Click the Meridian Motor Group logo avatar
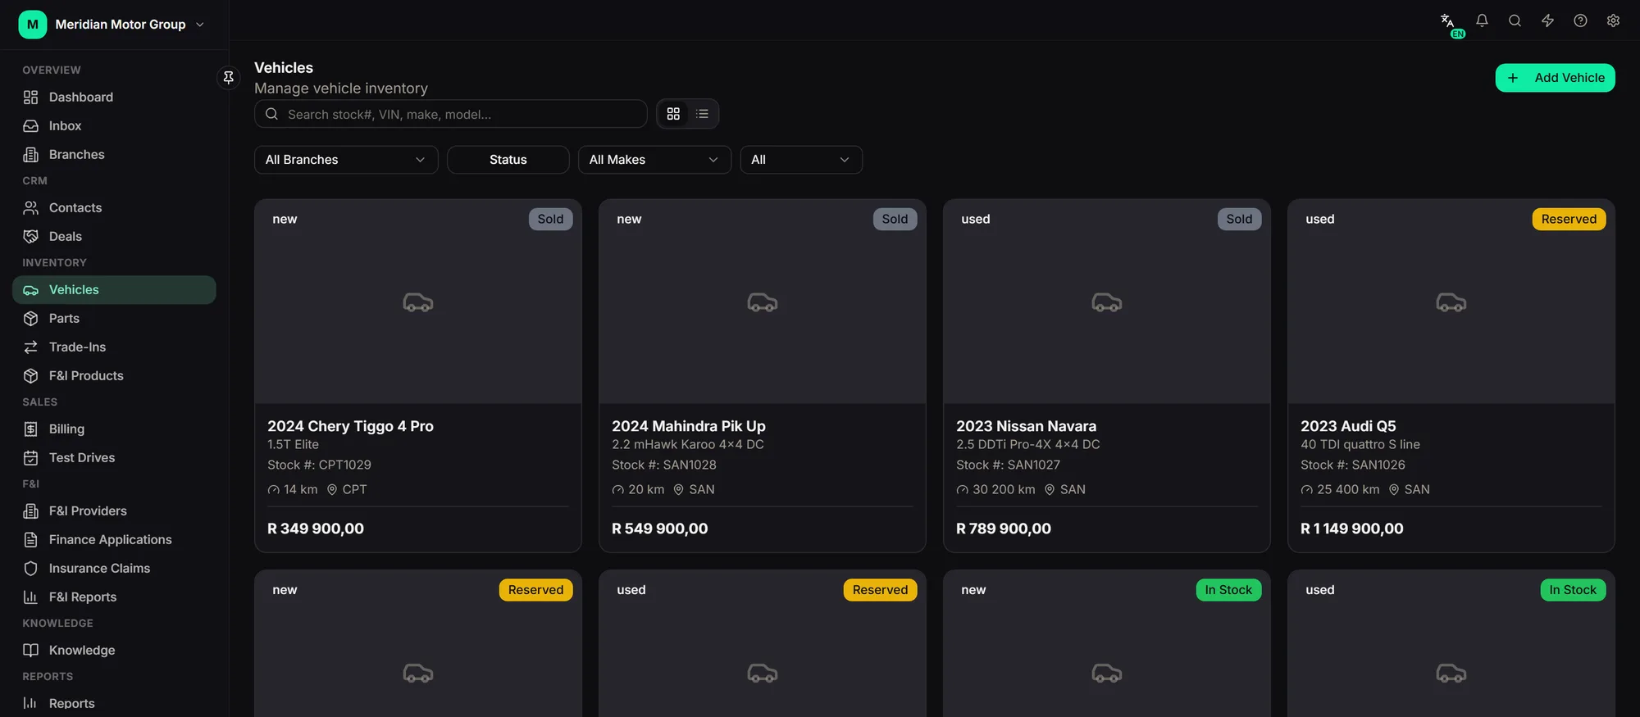1640x717 pixels. click(33, 25)
